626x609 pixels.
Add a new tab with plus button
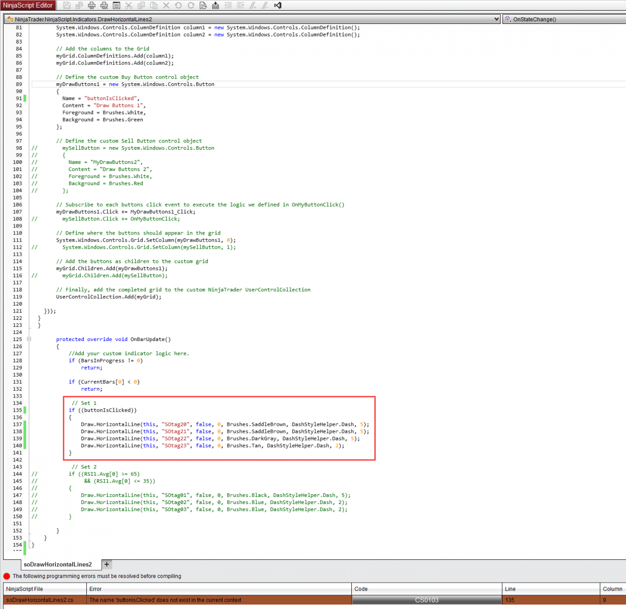(107, 564)
